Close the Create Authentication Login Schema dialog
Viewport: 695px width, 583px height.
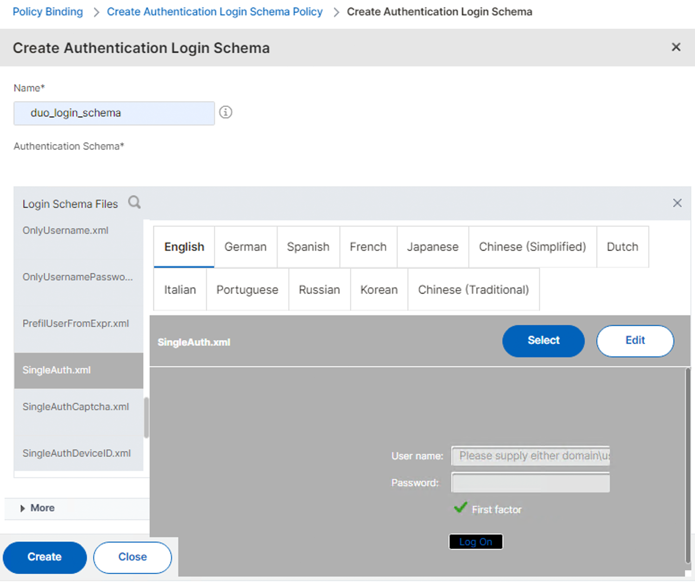(676, 47)
